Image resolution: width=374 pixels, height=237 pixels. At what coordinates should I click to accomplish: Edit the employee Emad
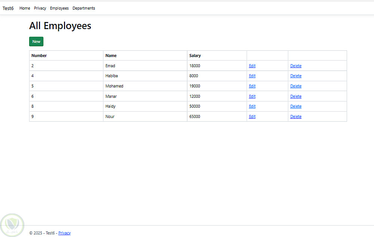point(252,66)
